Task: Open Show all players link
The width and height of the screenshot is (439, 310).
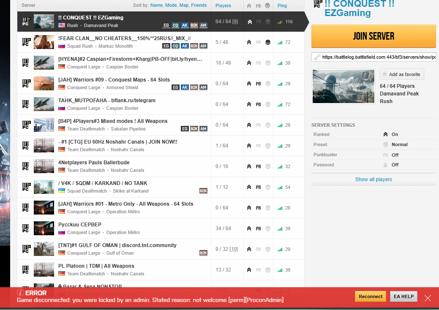Action: click(374, 179)
